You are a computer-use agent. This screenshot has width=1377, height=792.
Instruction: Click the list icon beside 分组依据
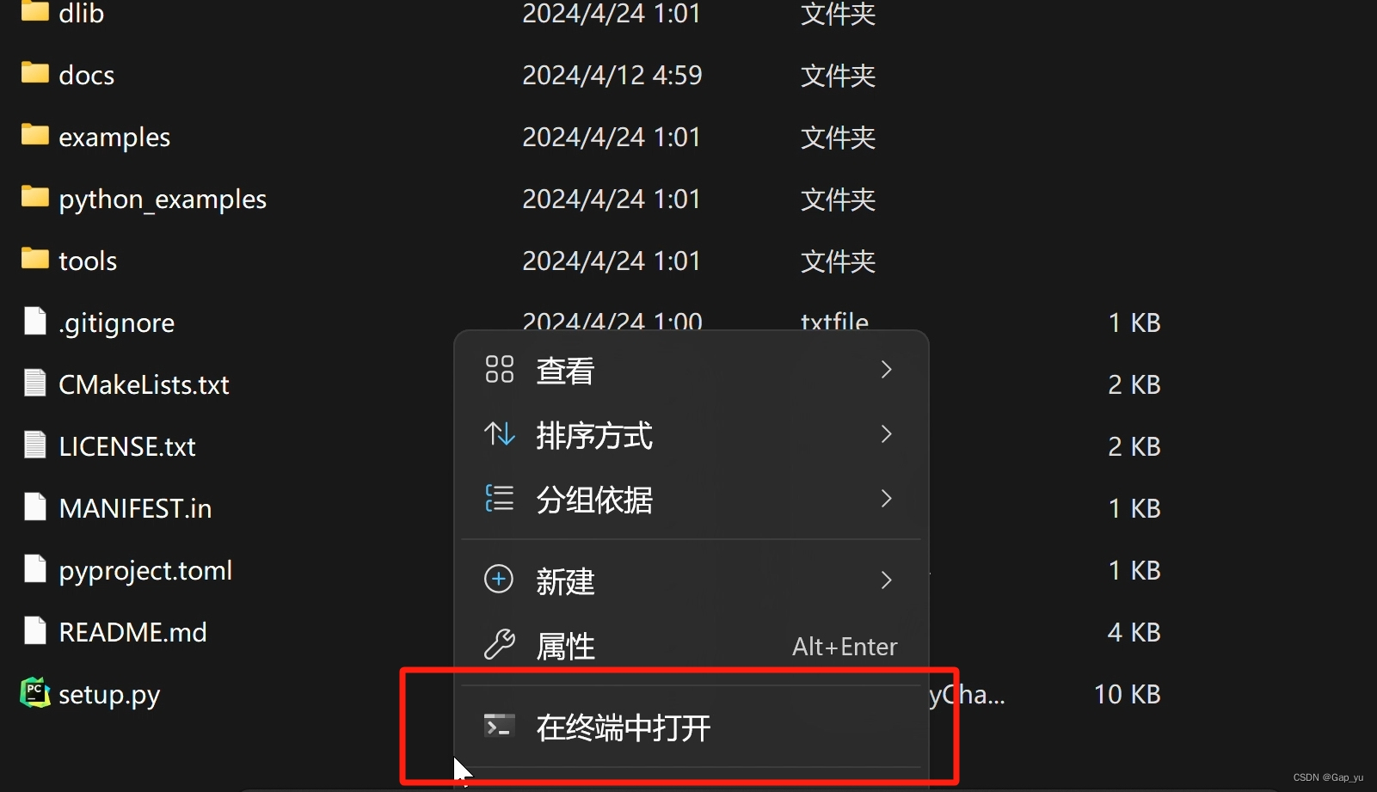tap(499, 498)
